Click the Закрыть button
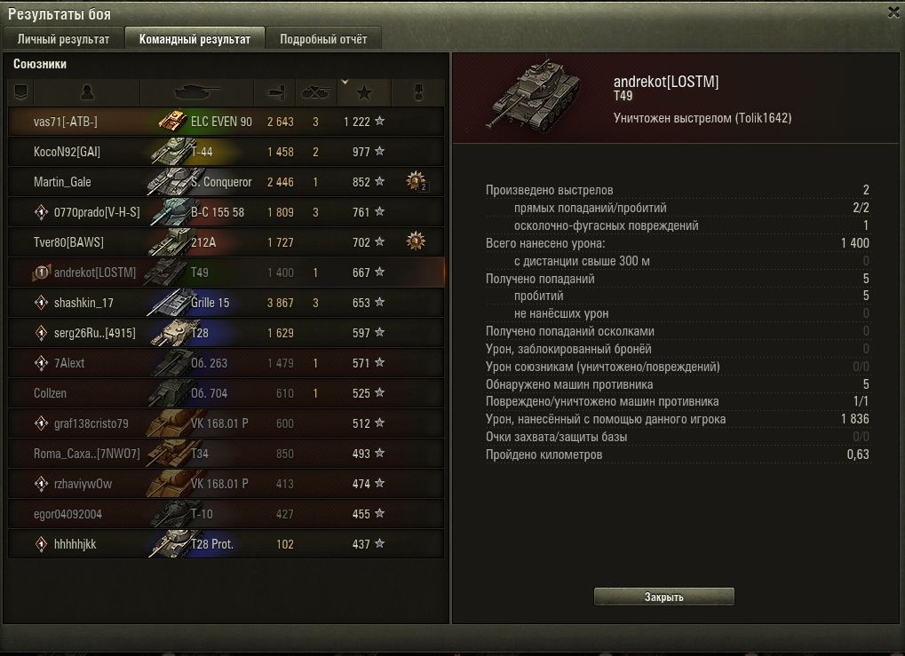This screenshot has height=656, width=905. click(x=663, y=597)
